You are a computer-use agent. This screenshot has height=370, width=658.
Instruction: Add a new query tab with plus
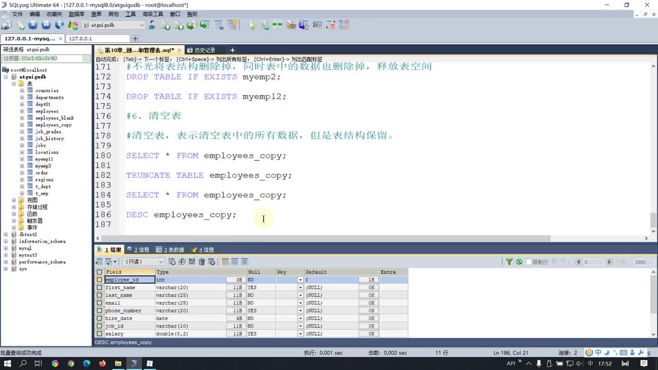point(232,50)
